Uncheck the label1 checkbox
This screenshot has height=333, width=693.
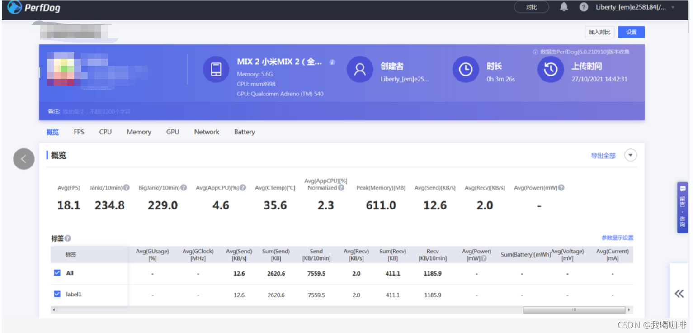coord(57,294)
